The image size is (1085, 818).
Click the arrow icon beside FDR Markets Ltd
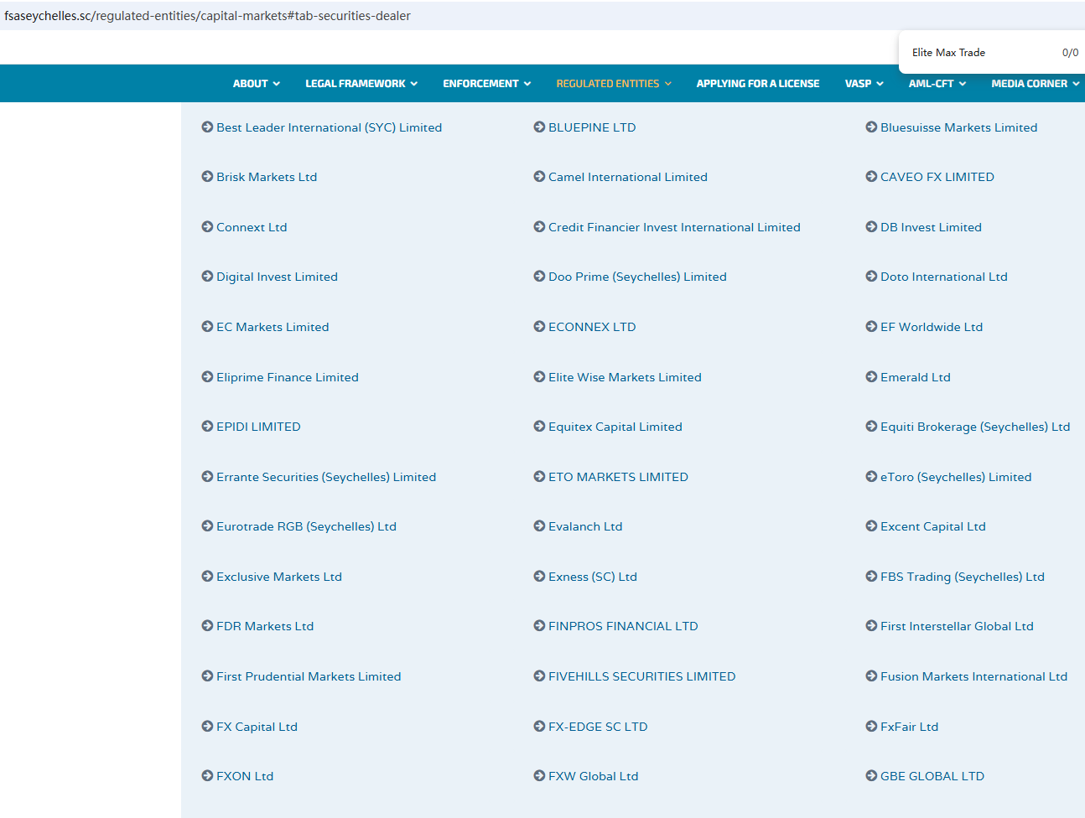click(x=207, y=626)
